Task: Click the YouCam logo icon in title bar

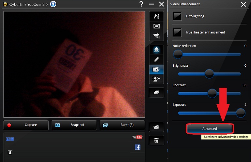Action: tap(5, 4)
